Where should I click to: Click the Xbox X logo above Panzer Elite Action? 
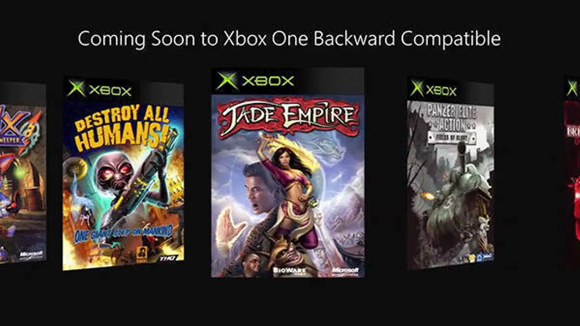tap(417, 88)
